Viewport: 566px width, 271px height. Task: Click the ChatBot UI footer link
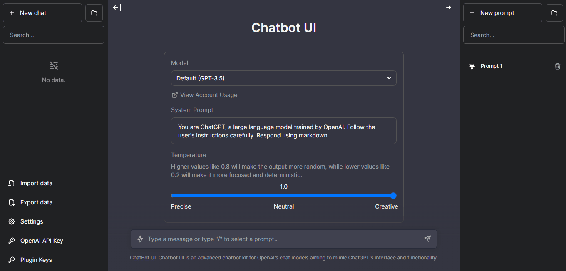tap(143, 257)
